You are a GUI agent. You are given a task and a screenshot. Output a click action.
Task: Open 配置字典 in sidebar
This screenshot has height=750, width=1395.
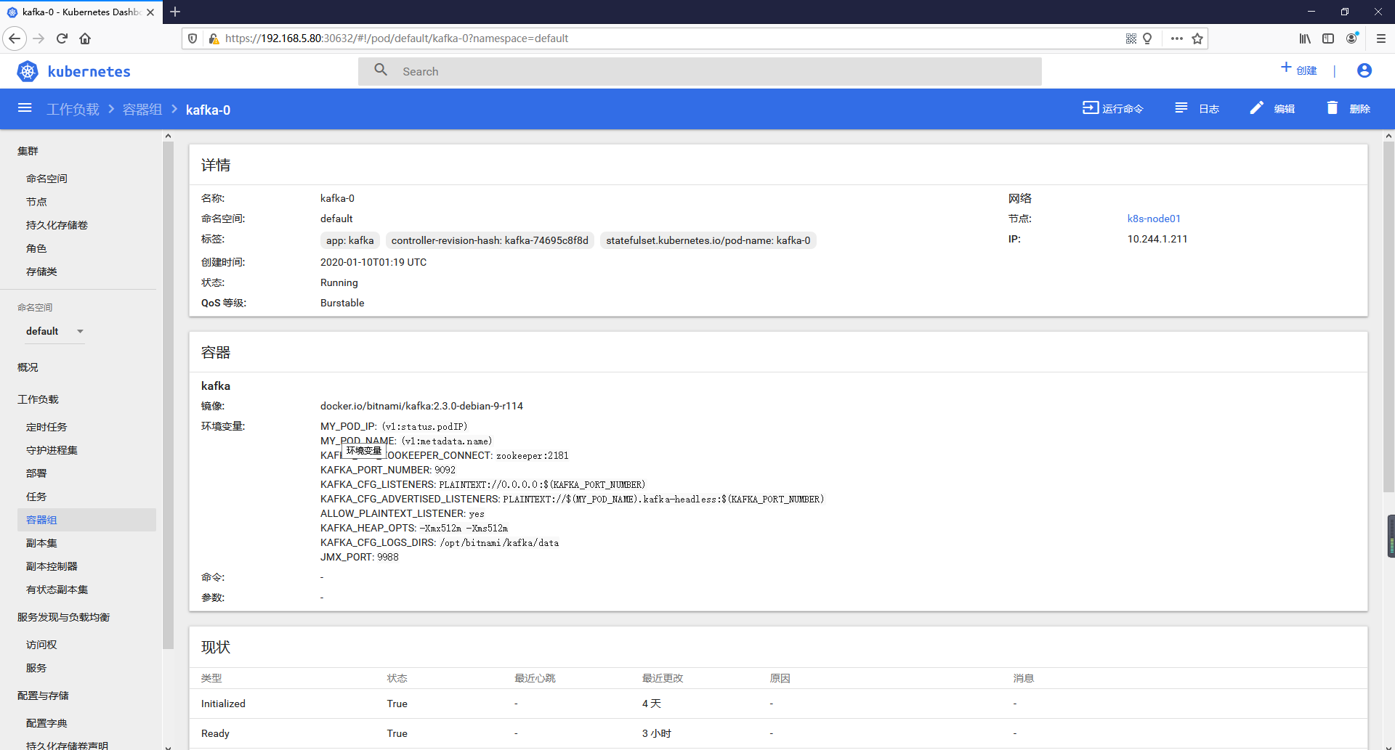point(46,723)
